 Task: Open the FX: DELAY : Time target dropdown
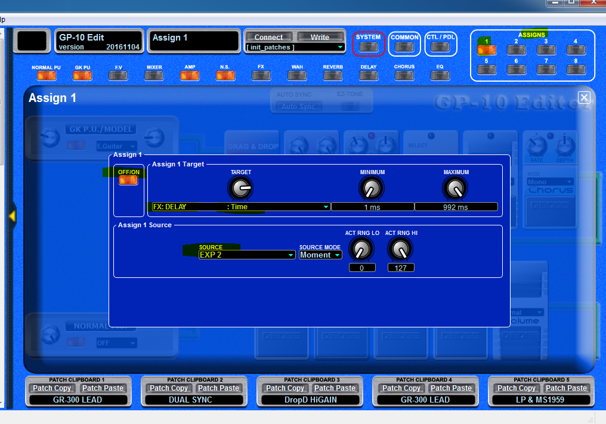241,207
